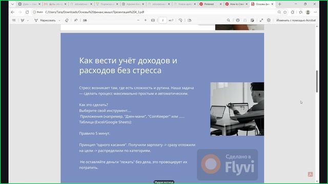Zoom in on the PDF page
The width and height of the screenshot is (328, 184).
click(146, 20)
